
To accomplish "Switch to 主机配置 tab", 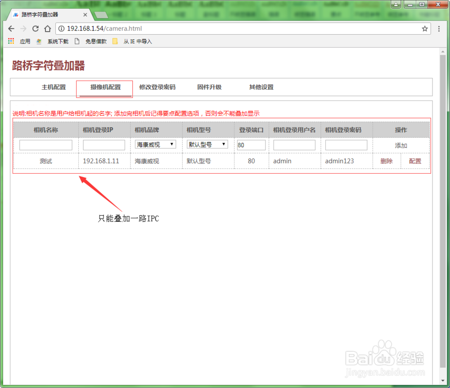I will coord(54,87).
